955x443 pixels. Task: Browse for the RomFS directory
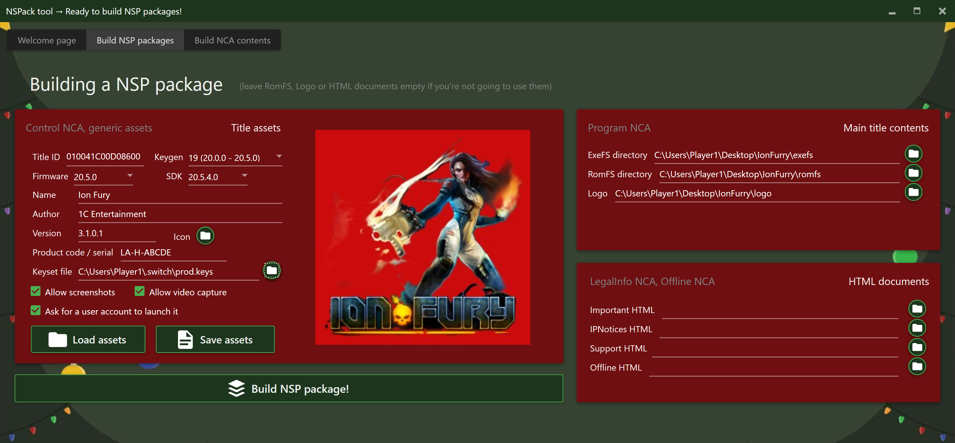[913, 173]
